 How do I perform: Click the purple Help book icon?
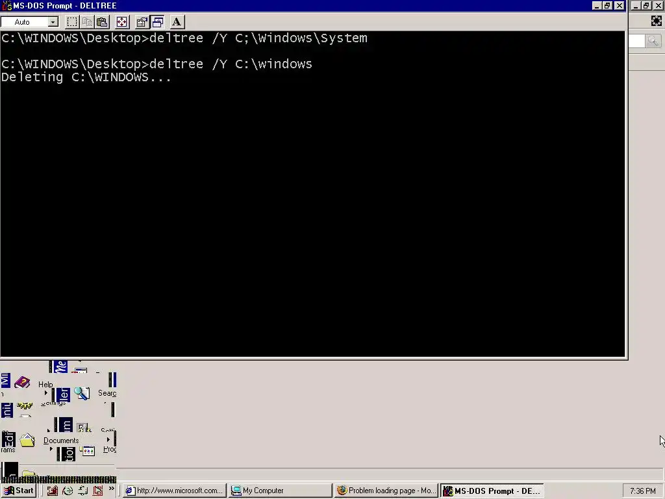pyautogui.click(x=22, y=382)
